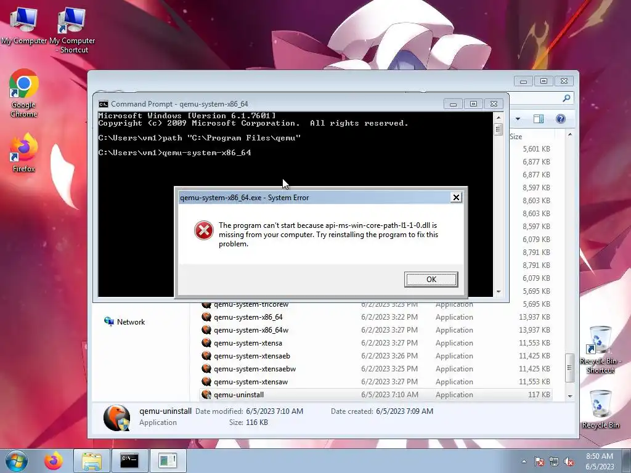Viewport: 631px width, 473px height.
Task: Open the Windows Start menu
Action: pyautogui.click(x=17, y=461)
